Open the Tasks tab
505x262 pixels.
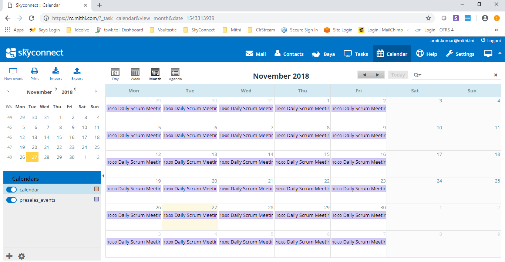pos(356,54)
